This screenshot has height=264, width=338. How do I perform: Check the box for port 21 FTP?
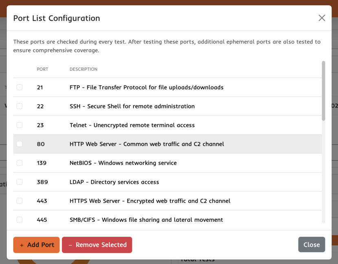[20, 87]
